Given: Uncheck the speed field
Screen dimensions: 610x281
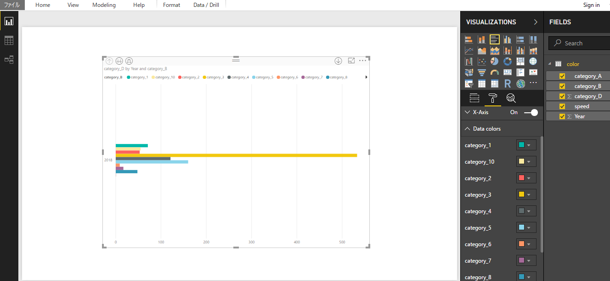Looking at the screenshot, I should tap(562, 106).
